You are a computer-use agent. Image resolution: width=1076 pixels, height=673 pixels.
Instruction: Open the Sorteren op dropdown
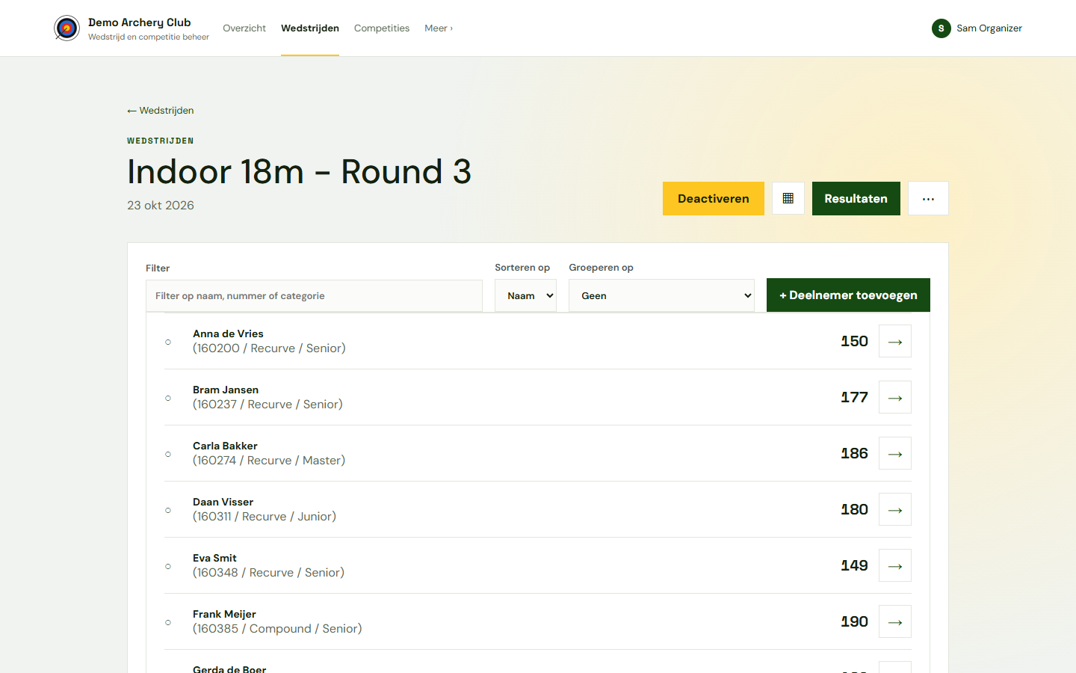pos(525,295)
